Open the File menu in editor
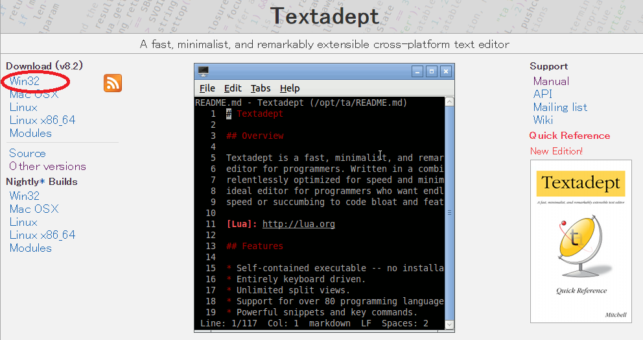This screenshot has height=340, width=643. 207,88
